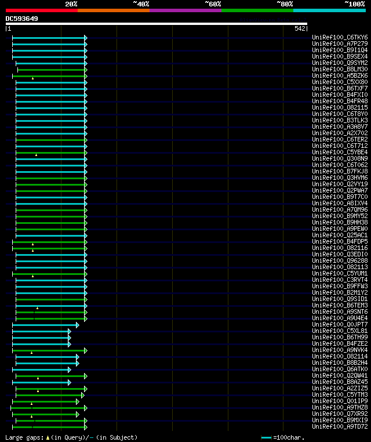The image size is (371, 442).
Task: Click UniRef100_A9TD72 label
Action: (340, 426)
